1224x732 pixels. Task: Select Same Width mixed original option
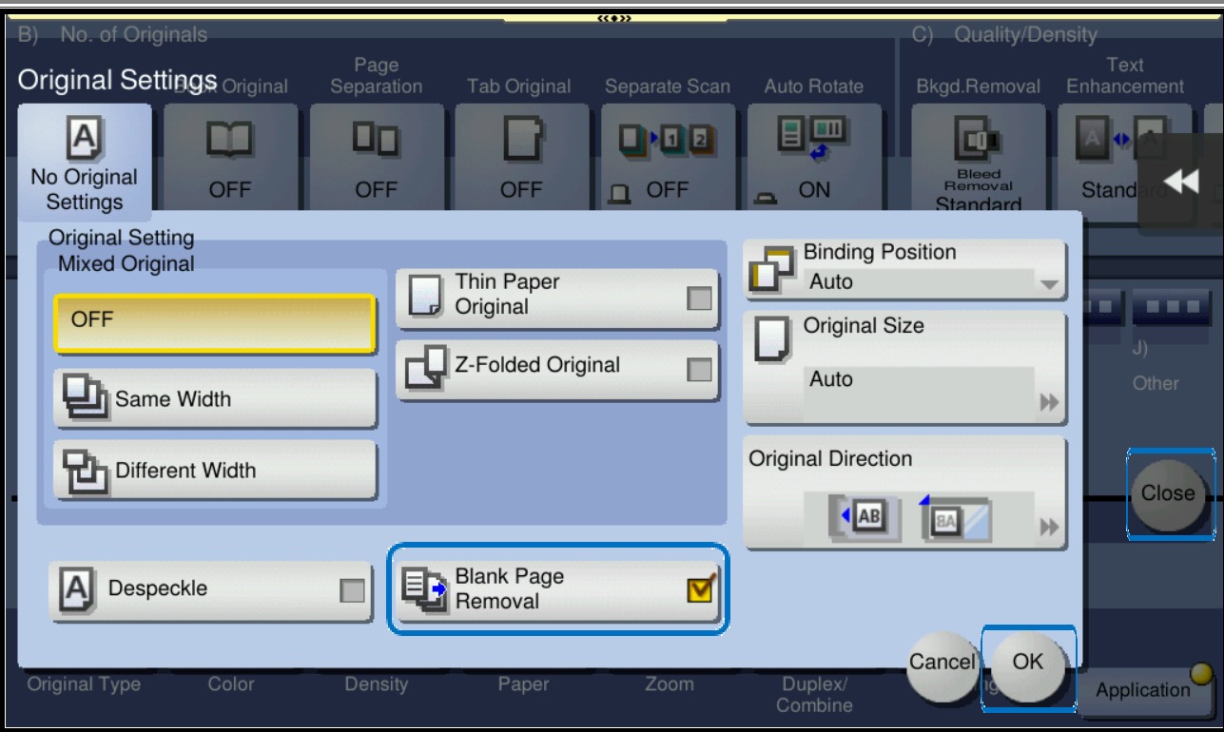click(215, 399)
